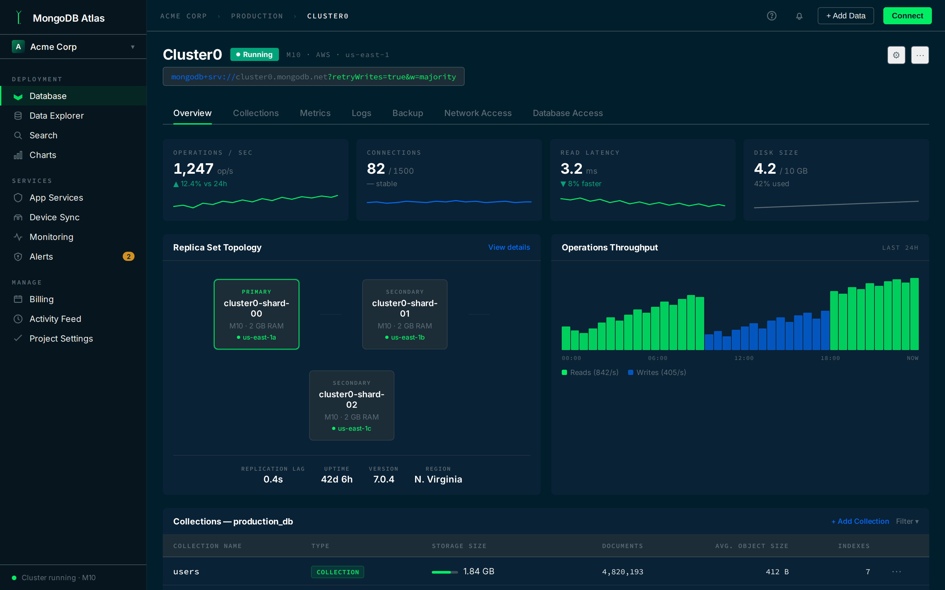Open the Monitoring sidebar item
The image size is (945, 590).
pos(73,237)
